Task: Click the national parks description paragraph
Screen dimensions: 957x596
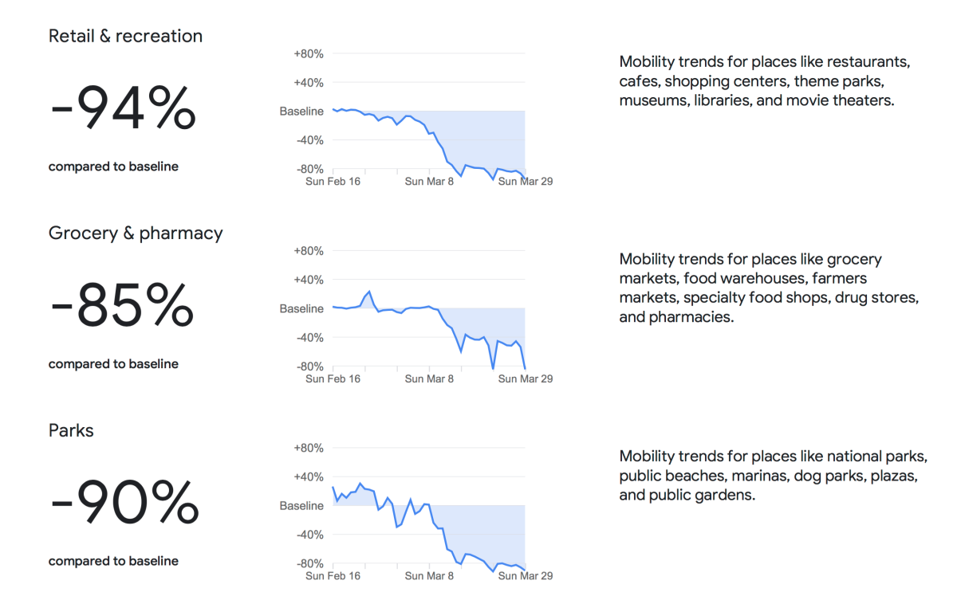Action: coord(773,476)
